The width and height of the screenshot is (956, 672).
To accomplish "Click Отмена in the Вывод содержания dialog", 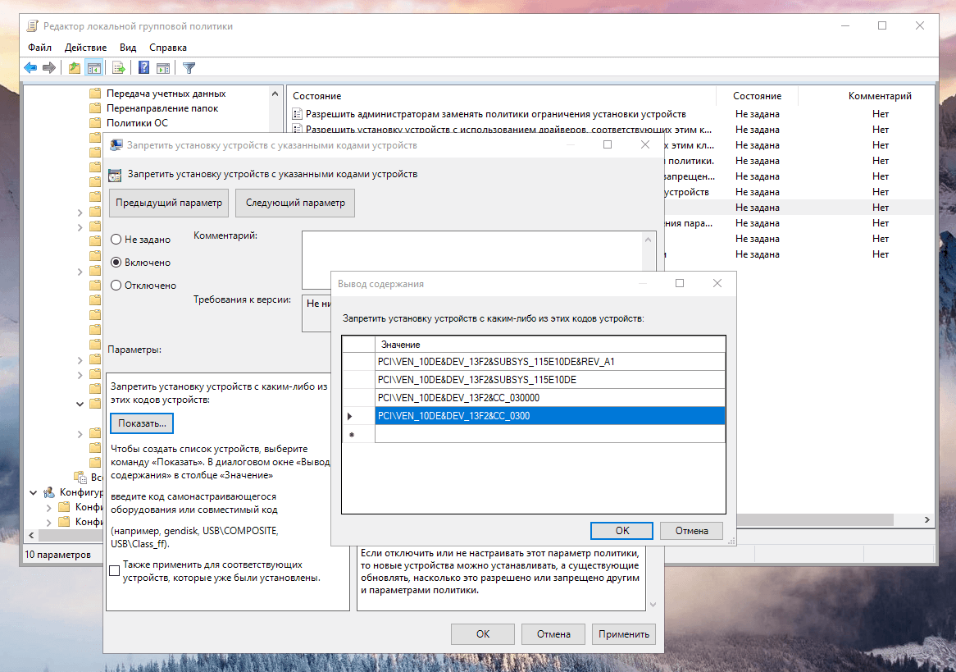I will (691, 530).
